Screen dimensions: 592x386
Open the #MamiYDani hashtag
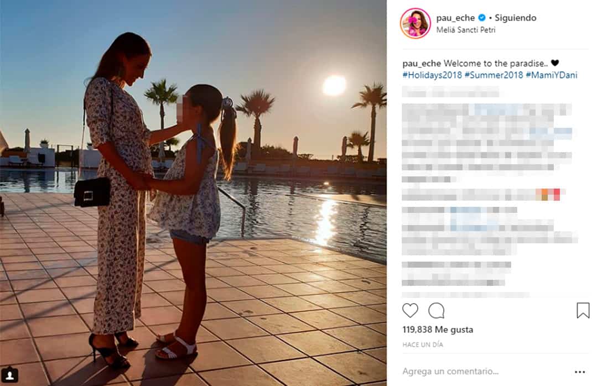pyautogui.click(x=551, y=75)
